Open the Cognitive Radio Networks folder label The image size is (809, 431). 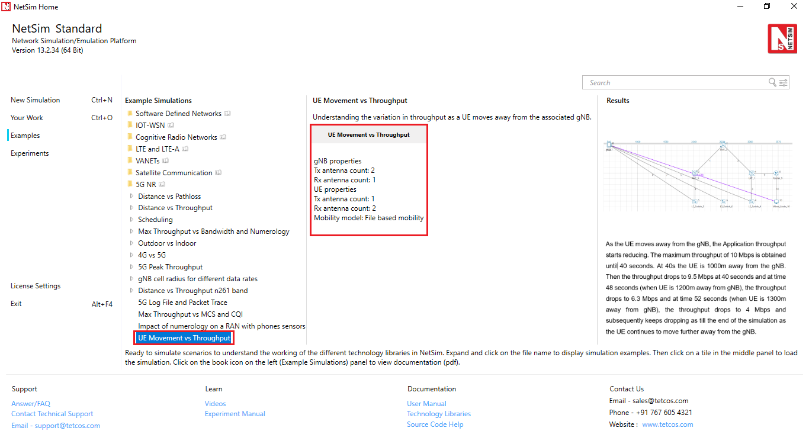[176, 137]
